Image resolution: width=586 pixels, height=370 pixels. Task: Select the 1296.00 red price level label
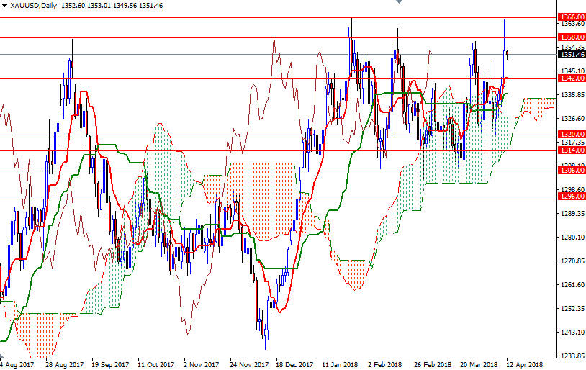point(572,196)
